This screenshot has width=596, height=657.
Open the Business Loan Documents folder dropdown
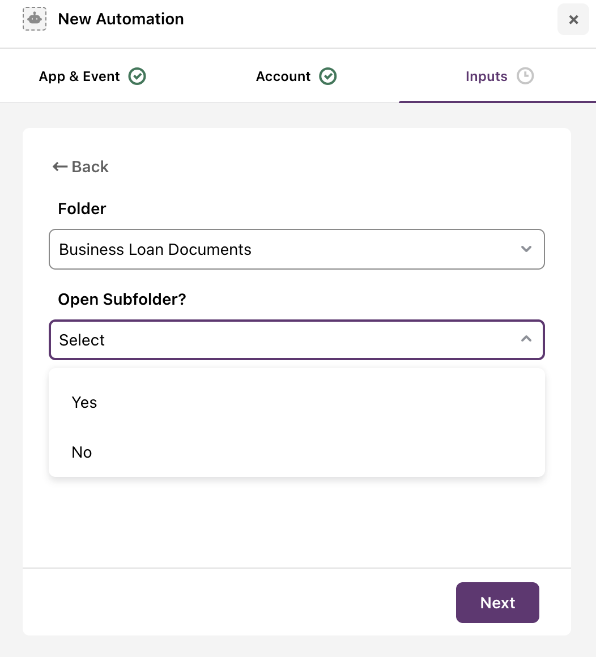(297, 249)
